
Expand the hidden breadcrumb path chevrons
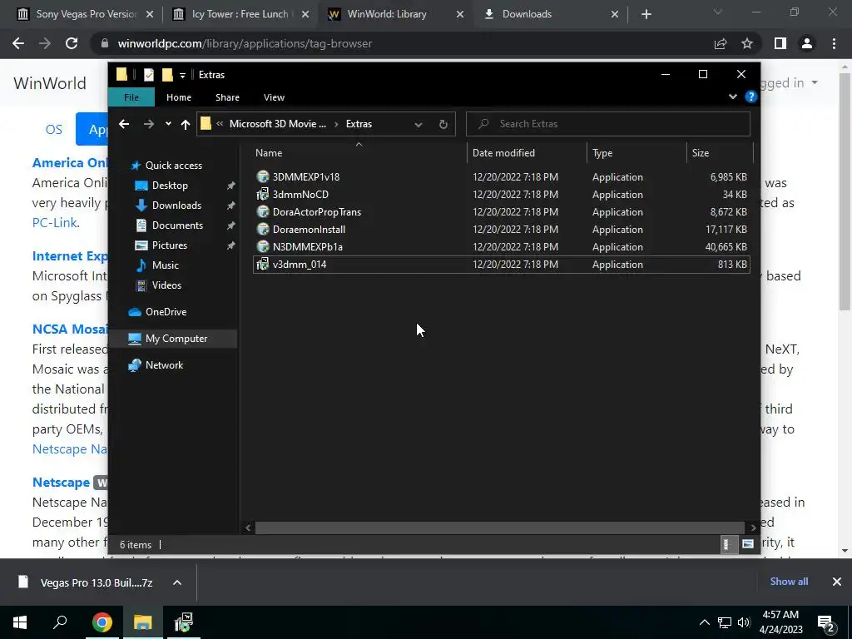coord(220,124)
